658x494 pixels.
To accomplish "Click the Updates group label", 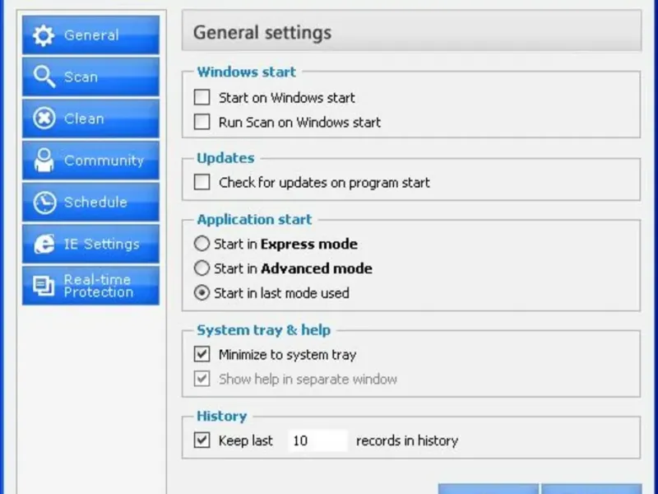I will click(225, 158).
